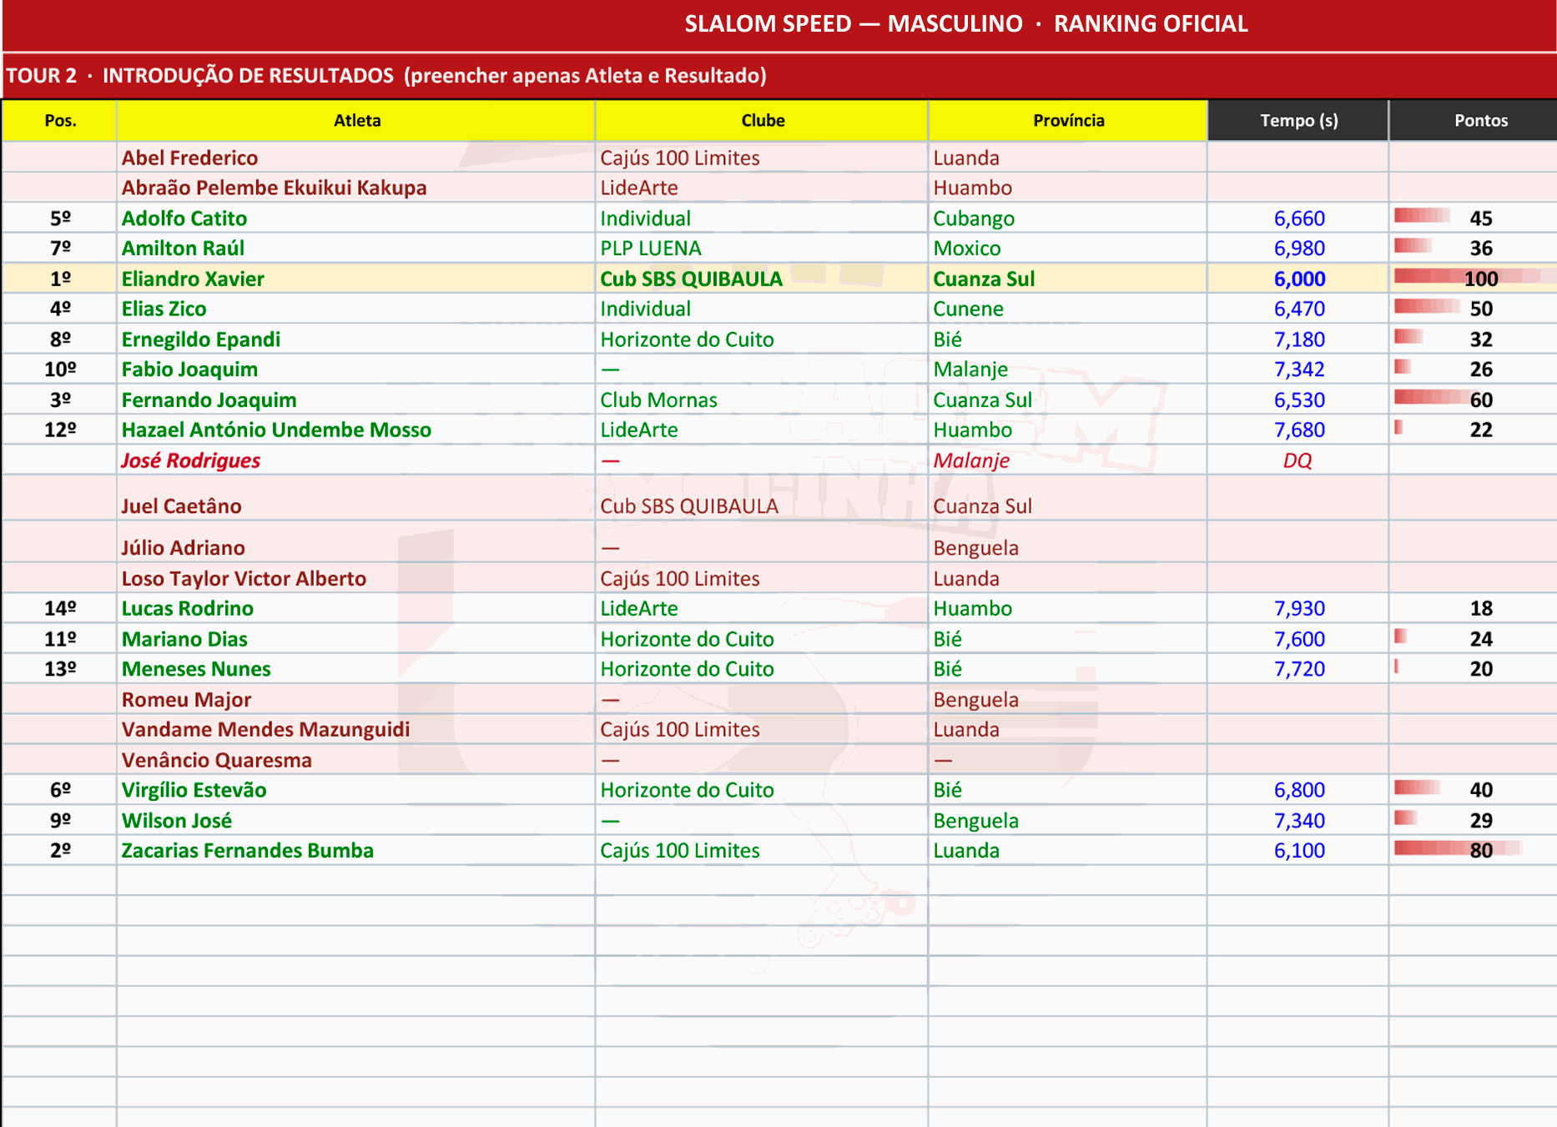Click the DQ result for José Rodrigues
Image resolution: width=1557 pixels, height=1127 pixels.
coord(1297,460)
